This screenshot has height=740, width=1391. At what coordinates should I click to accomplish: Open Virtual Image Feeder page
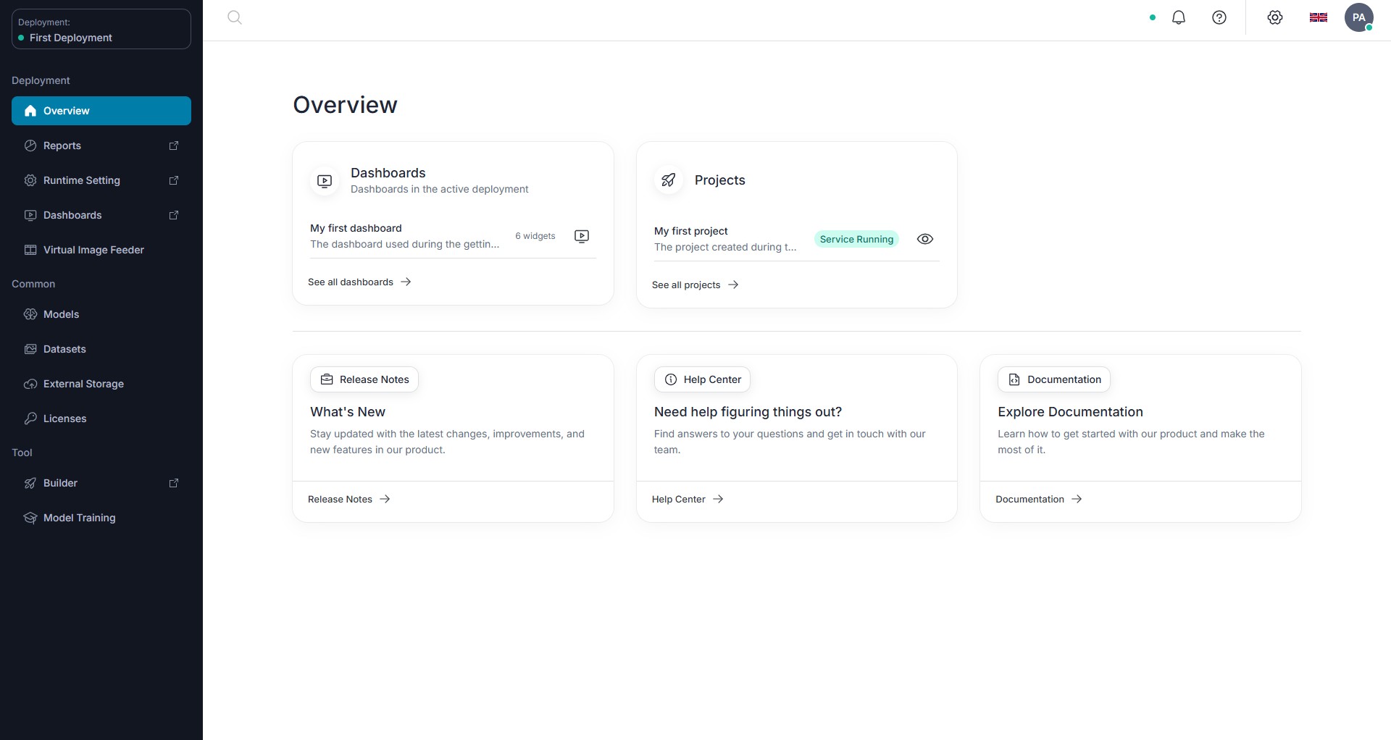tap(101, 250)
